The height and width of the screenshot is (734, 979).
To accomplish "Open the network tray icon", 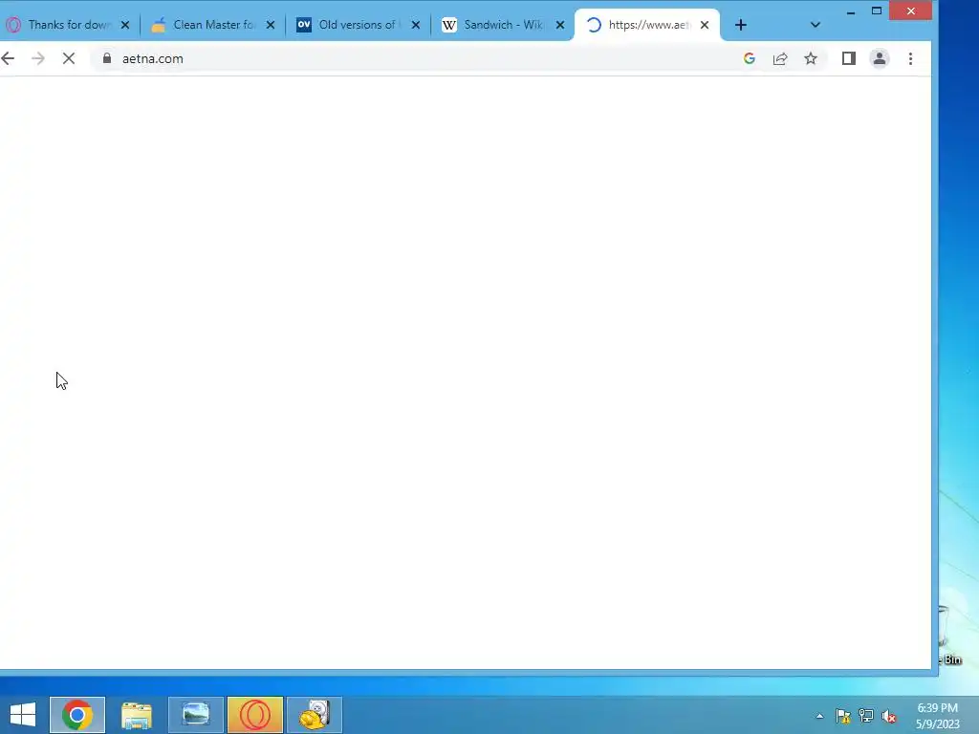I will 866,716.
